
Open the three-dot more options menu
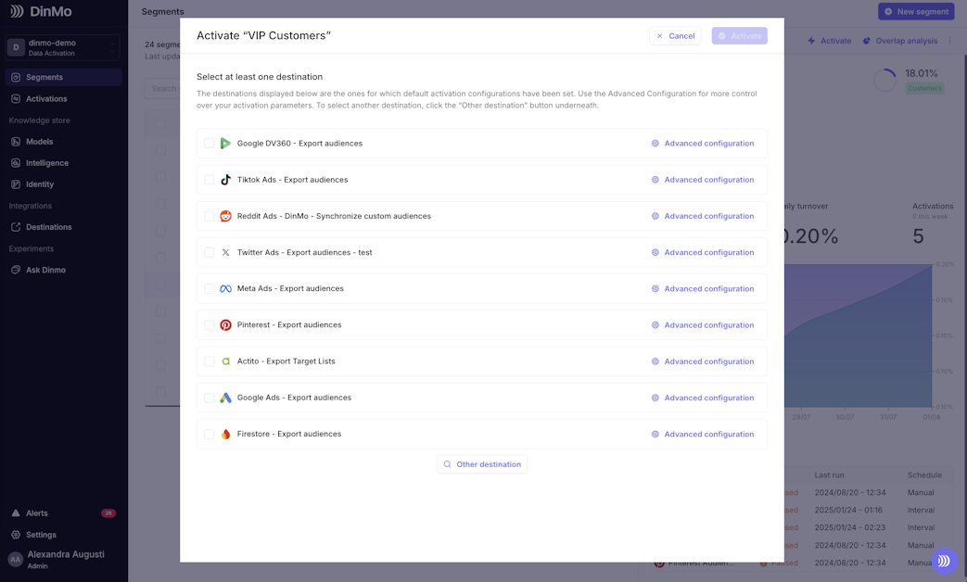pyautogui.click(x=949, y=41)
